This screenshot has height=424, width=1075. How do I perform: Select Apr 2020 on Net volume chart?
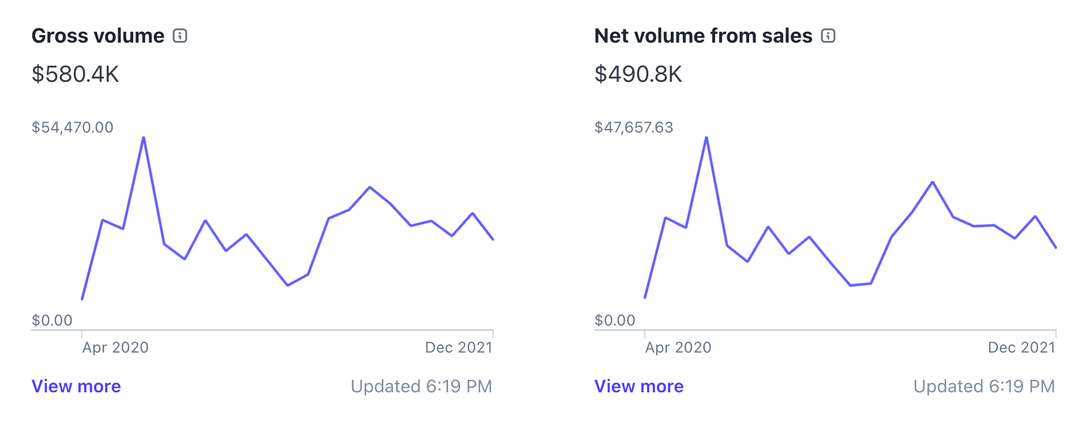click(678, 347)
